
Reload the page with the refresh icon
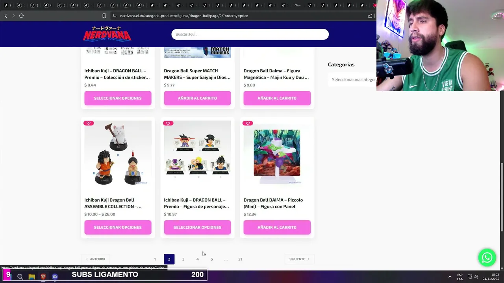(x=22, y=16)
